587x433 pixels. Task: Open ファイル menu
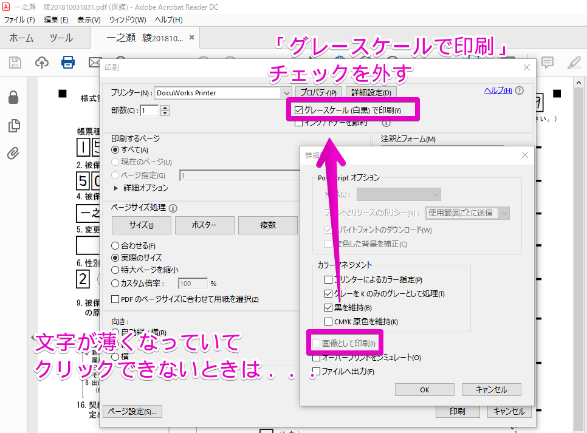(19, 20)
